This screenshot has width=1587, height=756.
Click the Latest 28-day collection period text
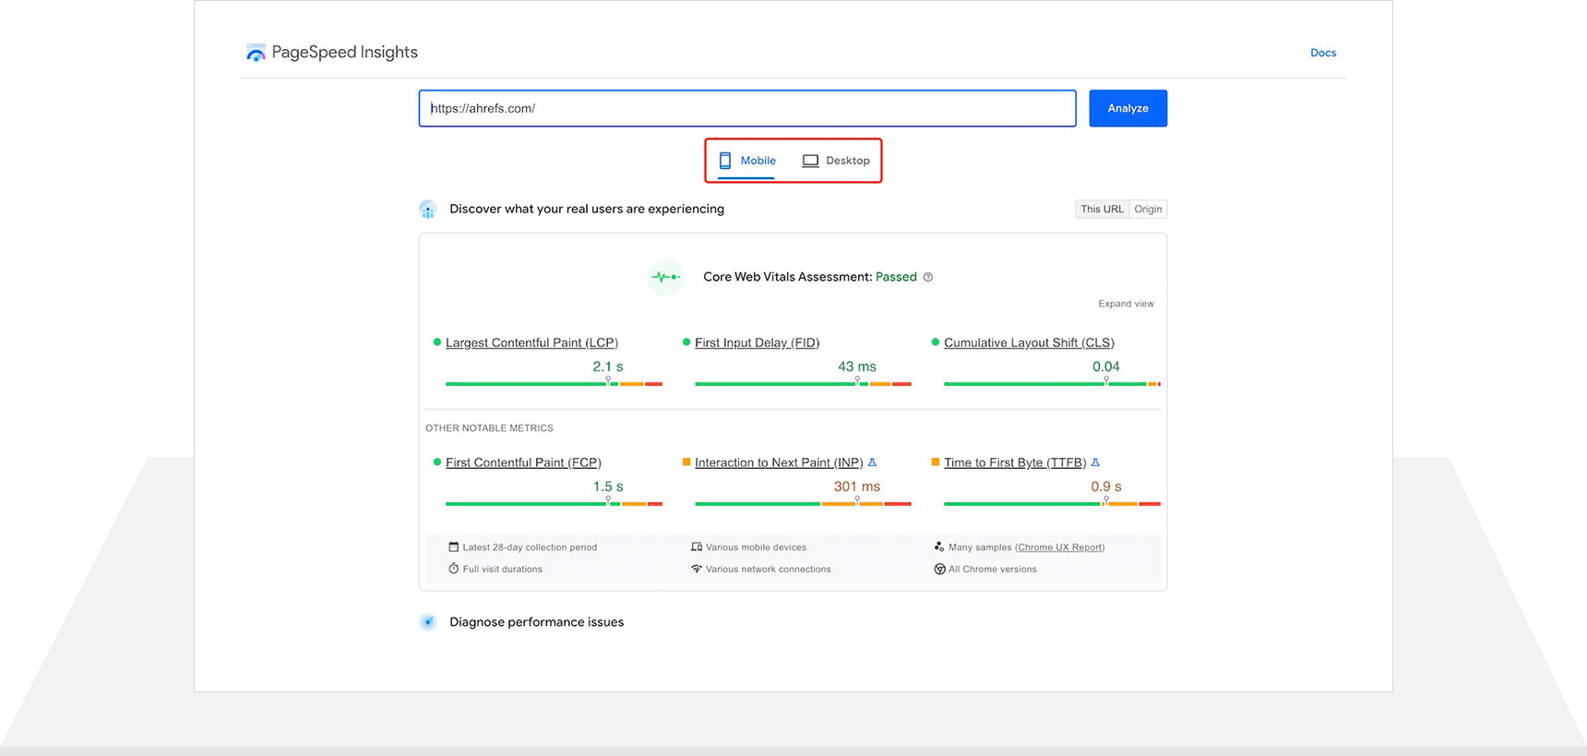(x=530, y=547)
